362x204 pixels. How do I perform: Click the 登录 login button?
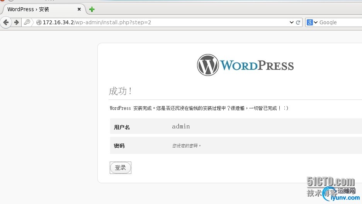point(121,168)
